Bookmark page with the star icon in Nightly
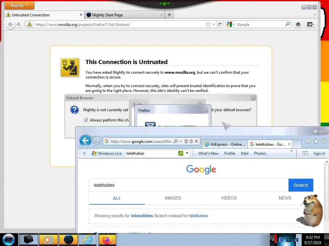The image size is (329, 246). pos(208,24)
